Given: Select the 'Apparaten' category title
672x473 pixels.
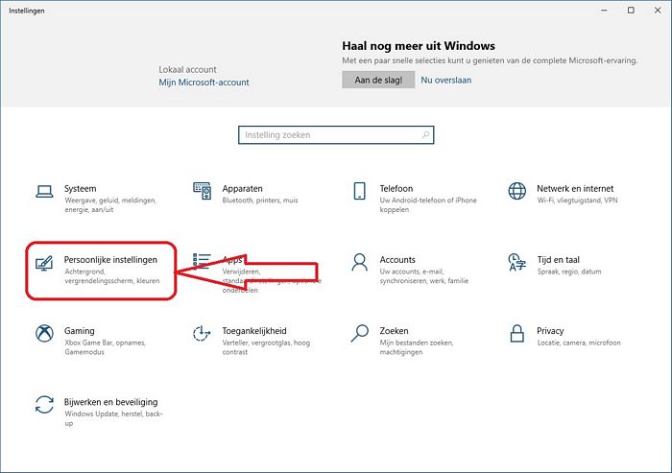Looking at the screenshot, I should (x=242, y=188).
